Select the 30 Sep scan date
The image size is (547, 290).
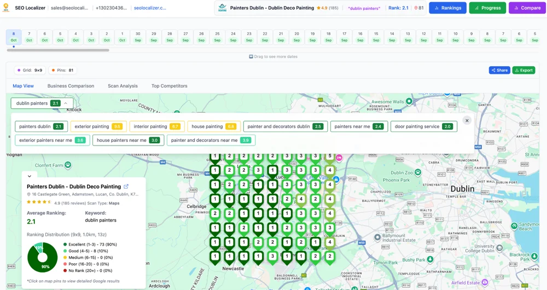pyautogui.click(x=138, y=37)
